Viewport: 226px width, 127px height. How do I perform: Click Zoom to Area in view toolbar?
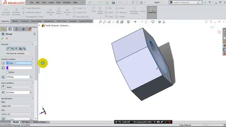coord(105,22)
